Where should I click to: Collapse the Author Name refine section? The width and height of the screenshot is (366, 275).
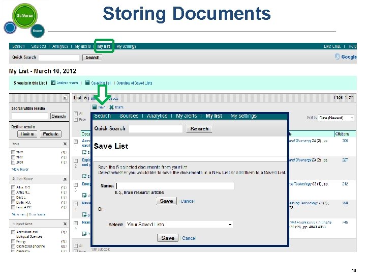65,179
